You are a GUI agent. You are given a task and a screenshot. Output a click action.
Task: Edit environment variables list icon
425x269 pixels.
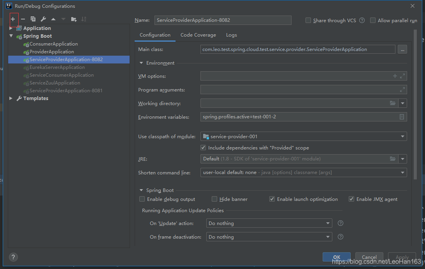(402, 117)
